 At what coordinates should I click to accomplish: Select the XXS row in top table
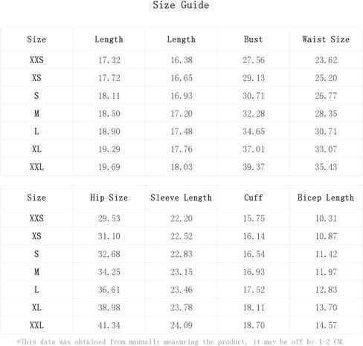[x=181, y=60]
